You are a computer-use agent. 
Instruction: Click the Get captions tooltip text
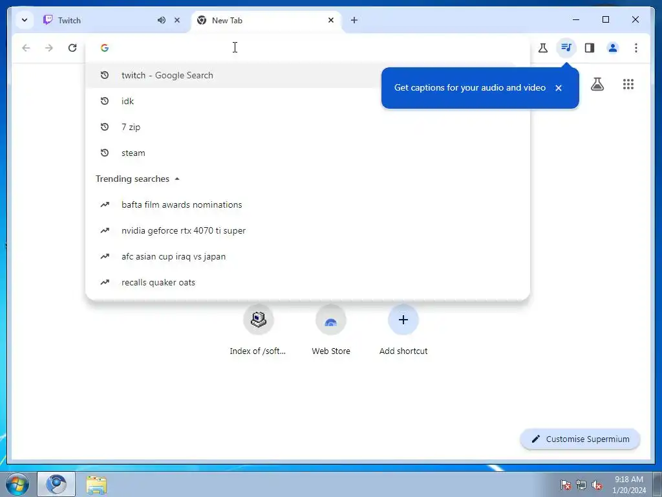[x=470, y=87]
